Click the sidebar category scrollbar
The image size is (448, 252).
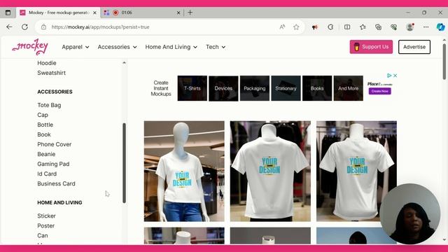pos(125,163)
